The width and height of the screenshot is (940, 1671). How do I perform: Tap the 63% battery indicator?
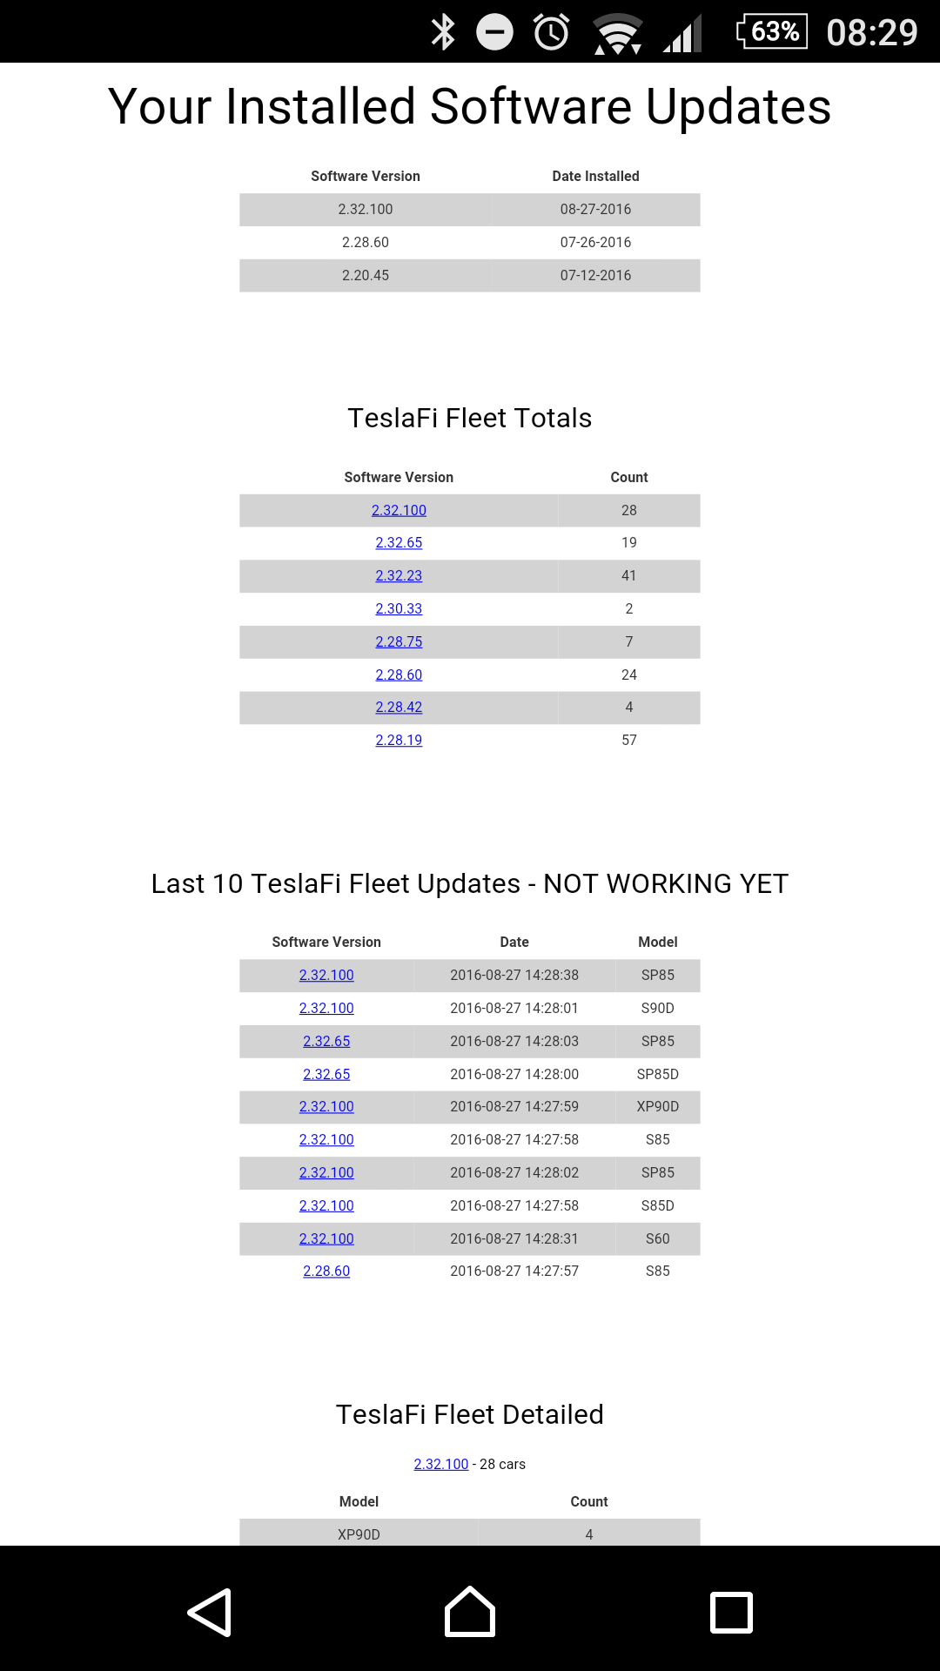click(772, 32)
